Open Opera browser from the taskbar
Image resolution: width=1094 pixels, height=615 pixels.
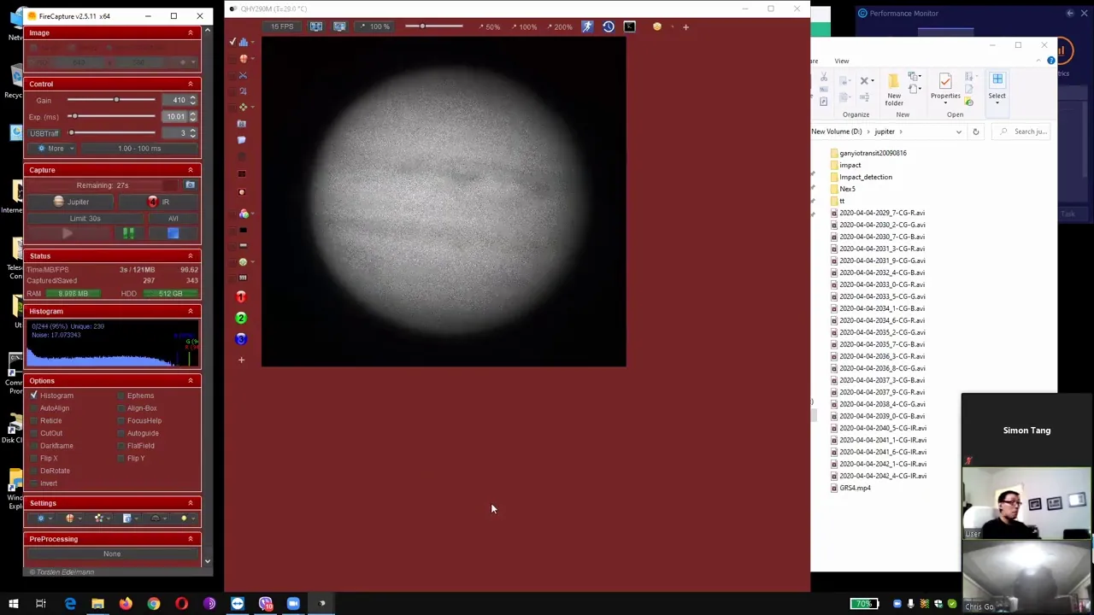tap(181, 604)
